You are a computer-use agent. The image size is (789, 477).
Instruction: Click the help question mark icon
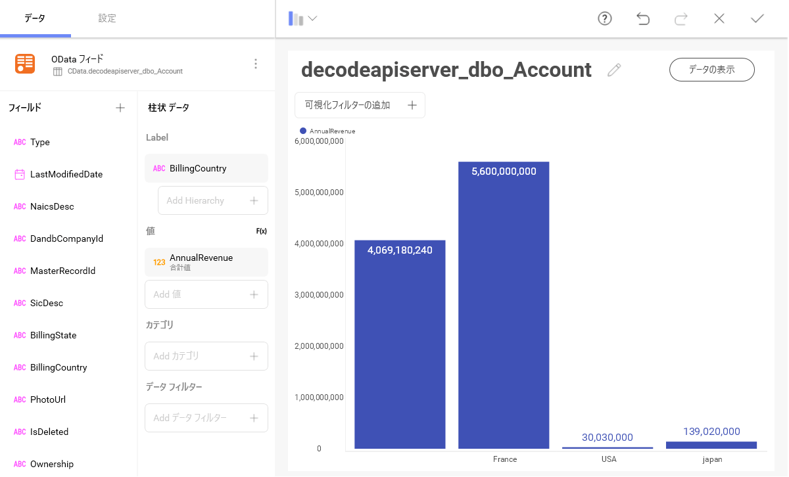604,19
